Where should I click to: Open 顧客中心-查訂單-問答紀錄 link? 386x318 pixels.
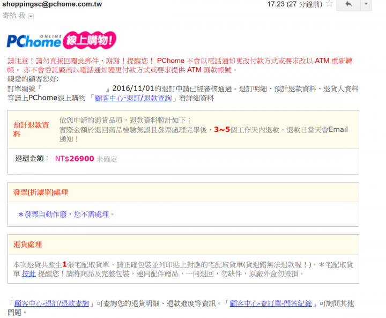(x=271, y=304)
